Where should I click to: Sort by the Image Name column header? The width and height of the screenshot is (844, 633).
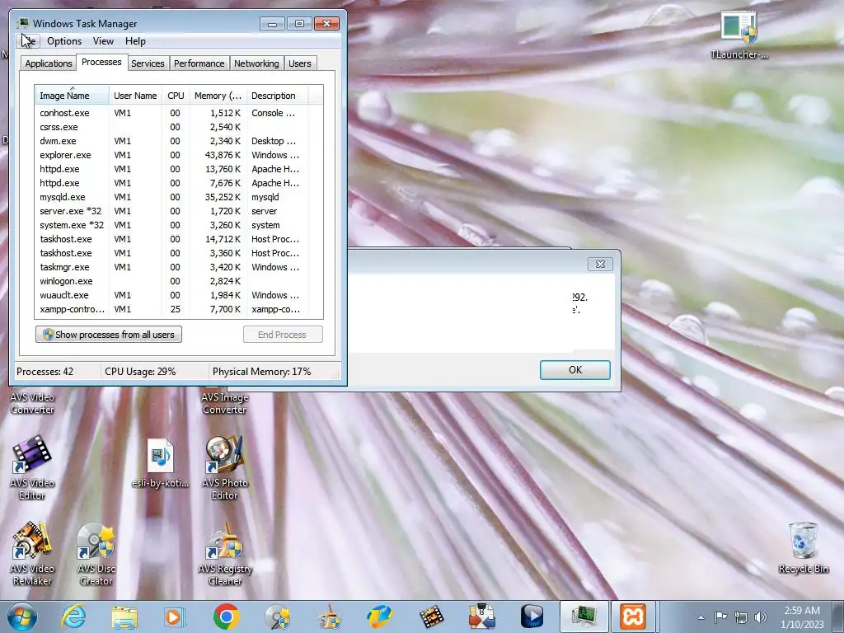73,96
